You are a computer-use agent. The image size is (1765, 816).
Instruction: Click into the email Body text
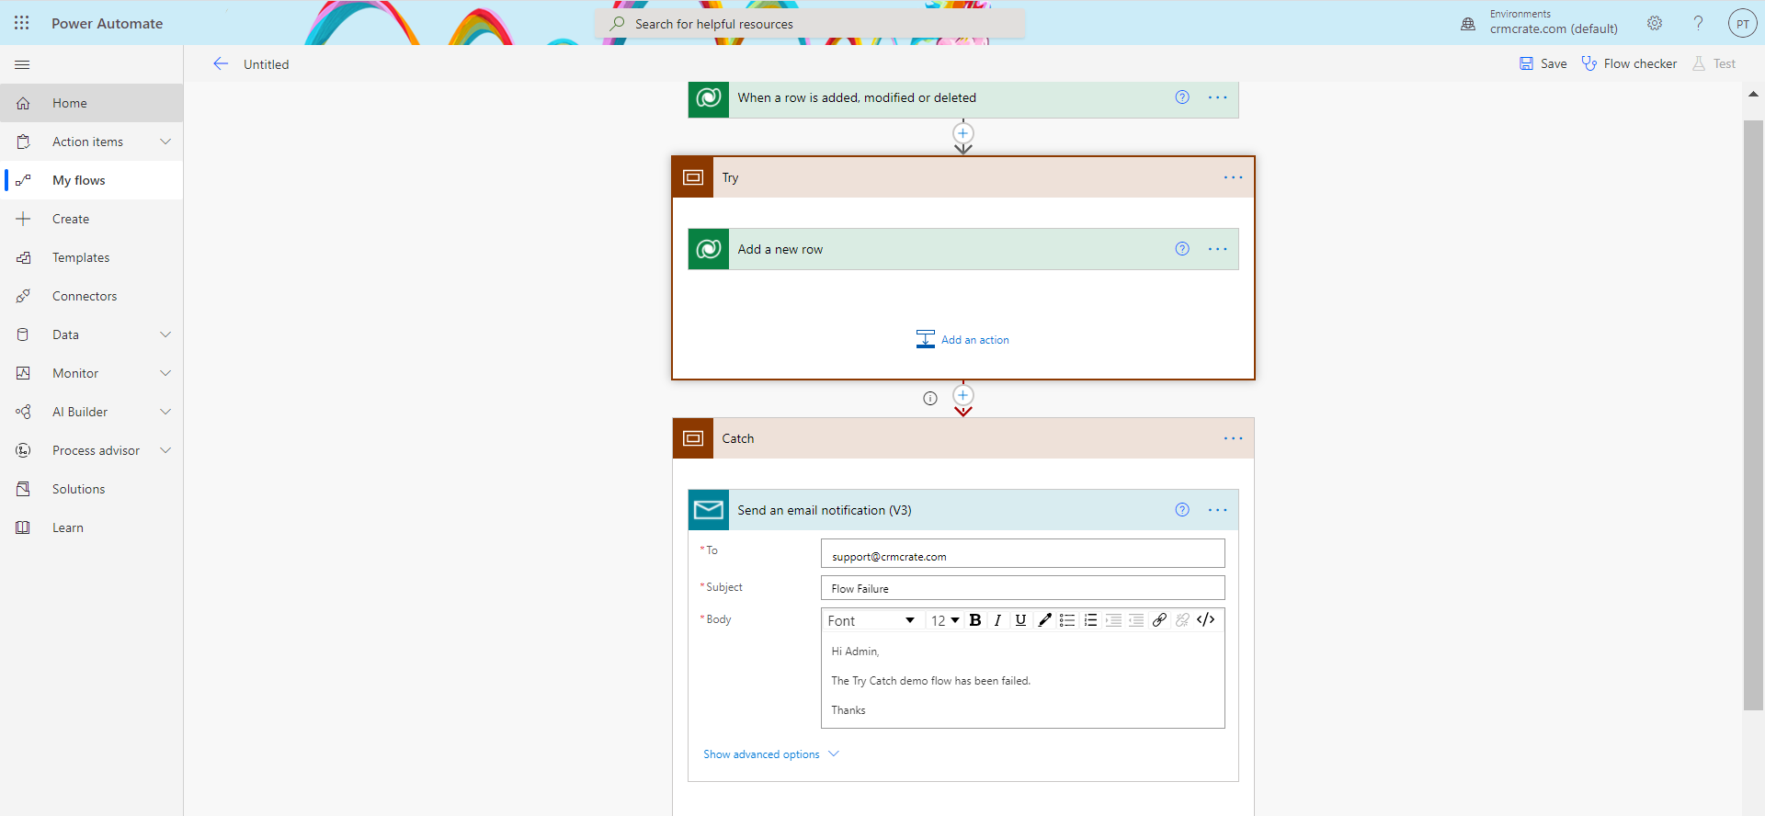(x=1022, y=681)
